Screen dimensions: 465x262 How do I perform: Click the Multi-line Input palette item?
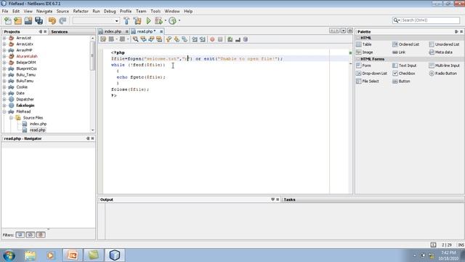click(x=444, y=65)
